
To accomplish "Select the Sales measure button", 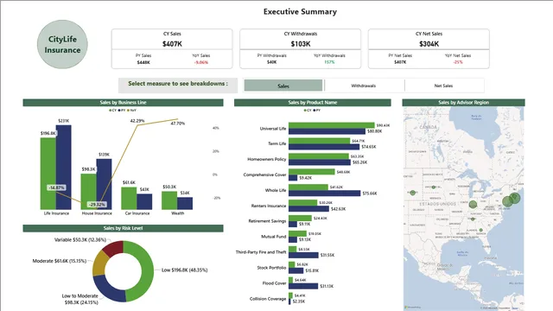I will 283,86.
